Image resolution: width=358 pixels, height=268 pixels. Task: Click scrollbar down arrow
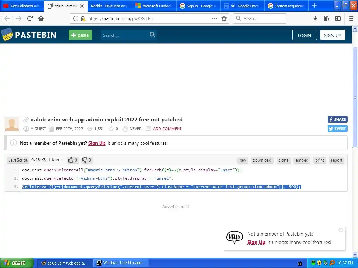tap(355, 254)
